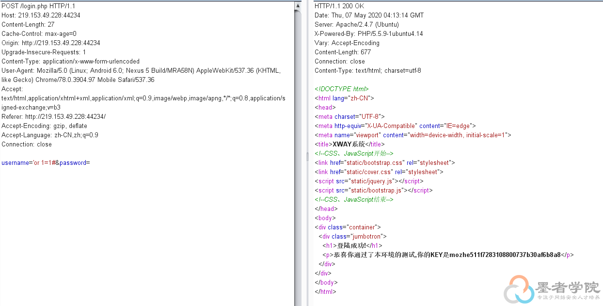Click the closing "</html>" tag
Viewport: 603px width, 306px height.
[325, 291]
